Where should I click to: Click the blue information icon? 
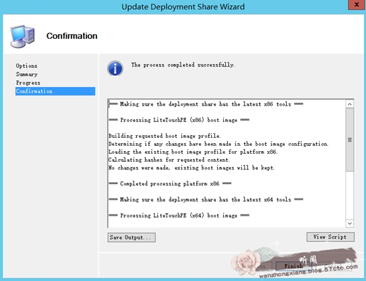(x=115, y=69)
